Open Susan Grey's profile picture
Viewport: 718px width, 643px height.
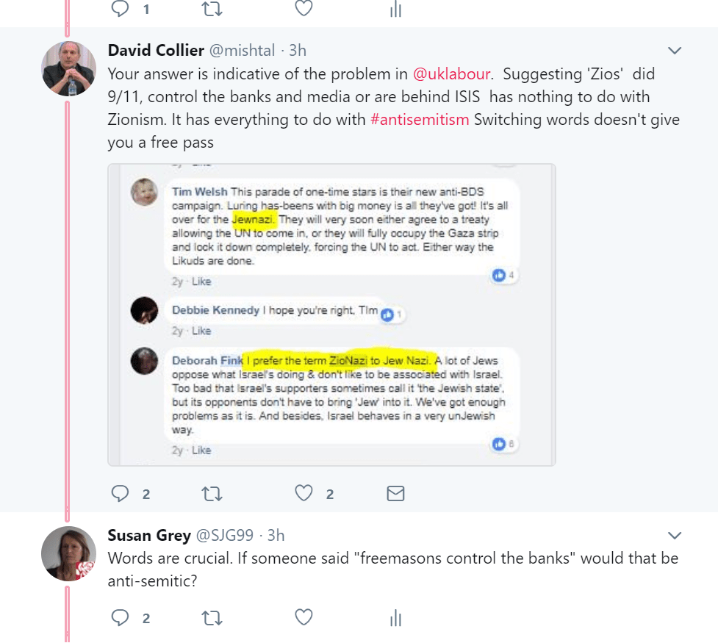68,553
